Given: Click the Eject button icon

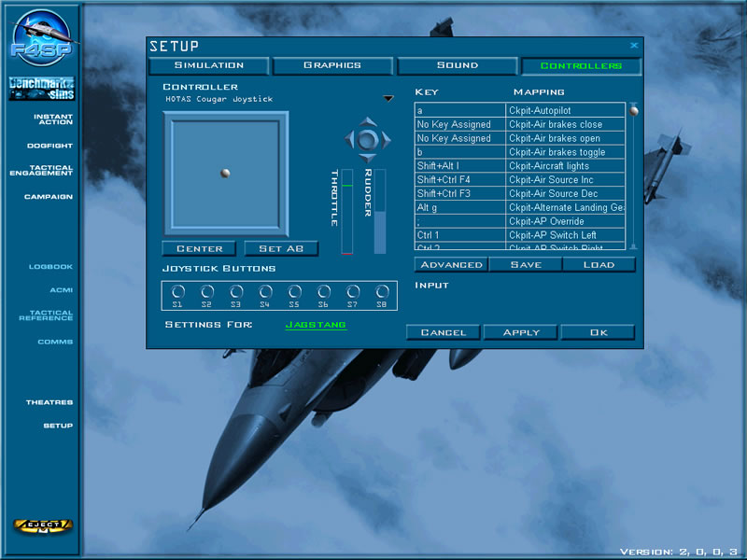Looking at the screenshot, I should 43,525.
